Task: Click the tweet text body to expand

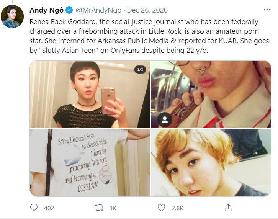Action: click(149, 36)
